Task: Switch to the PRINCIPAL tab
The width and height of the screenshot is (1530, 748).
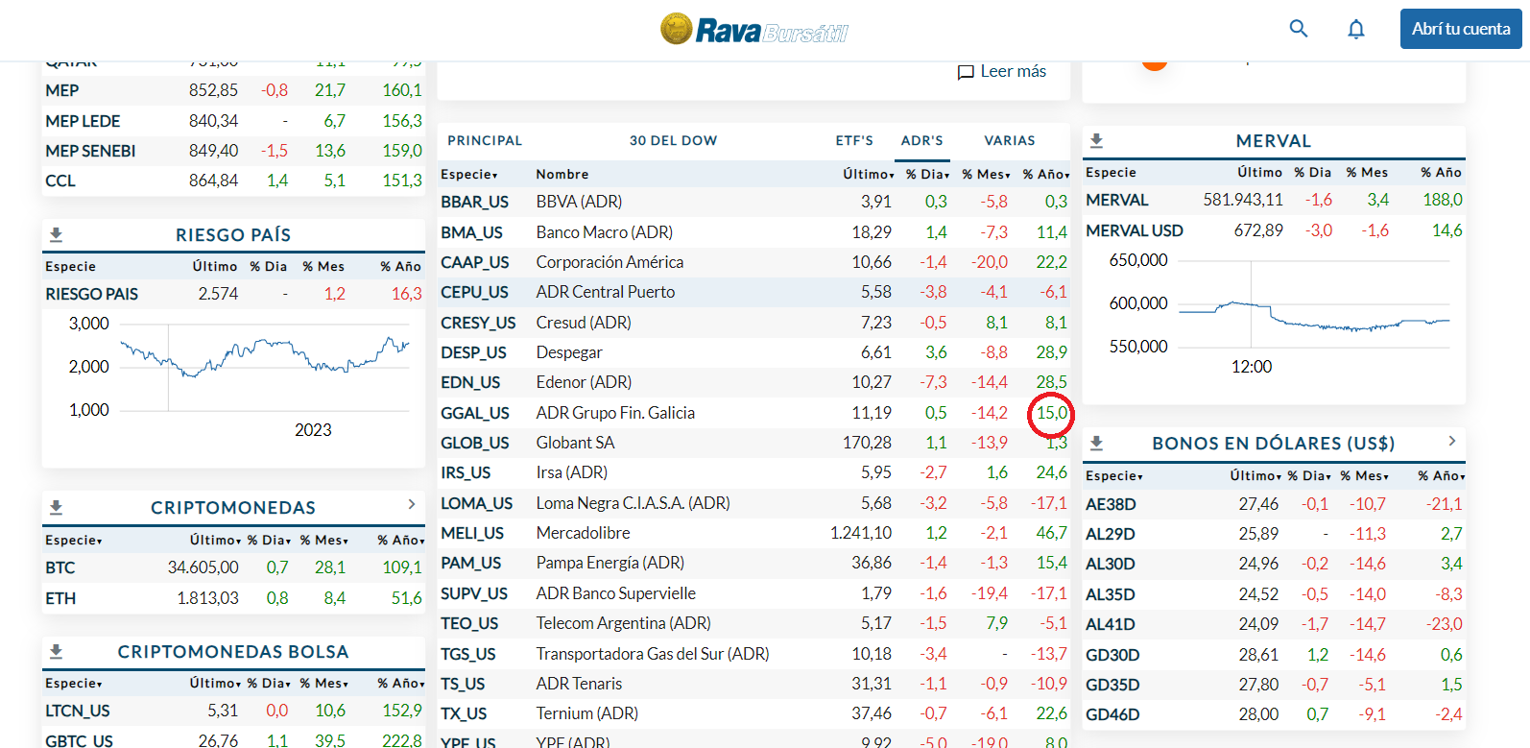Action: (485, 140)
